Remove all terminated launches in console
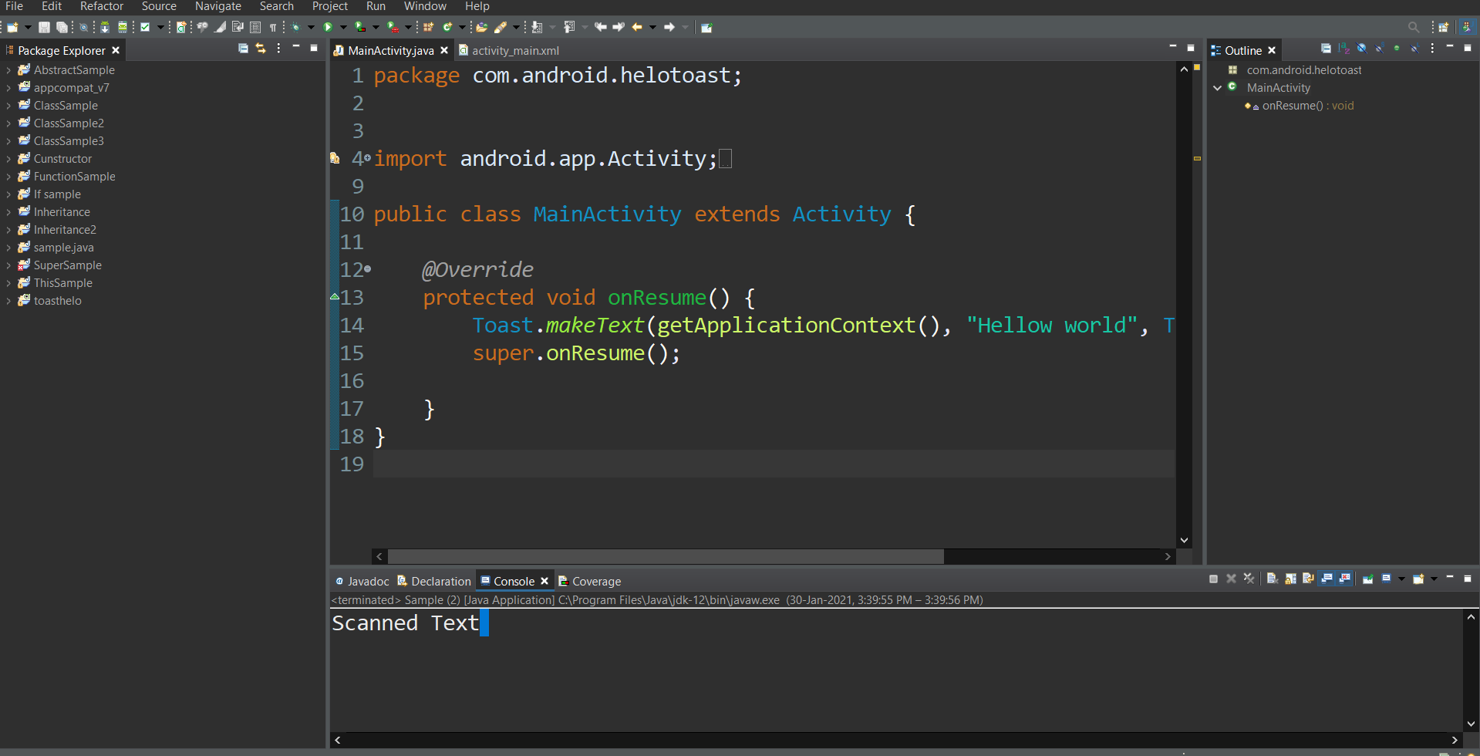The width and height of the screenshot is (1480, 756). [1249, 579]
